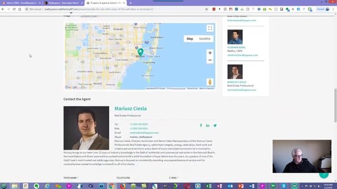Click the taskbar clock
Image resolution: width=337 pixels, height=189 pixels.
(x=328, y=186)
